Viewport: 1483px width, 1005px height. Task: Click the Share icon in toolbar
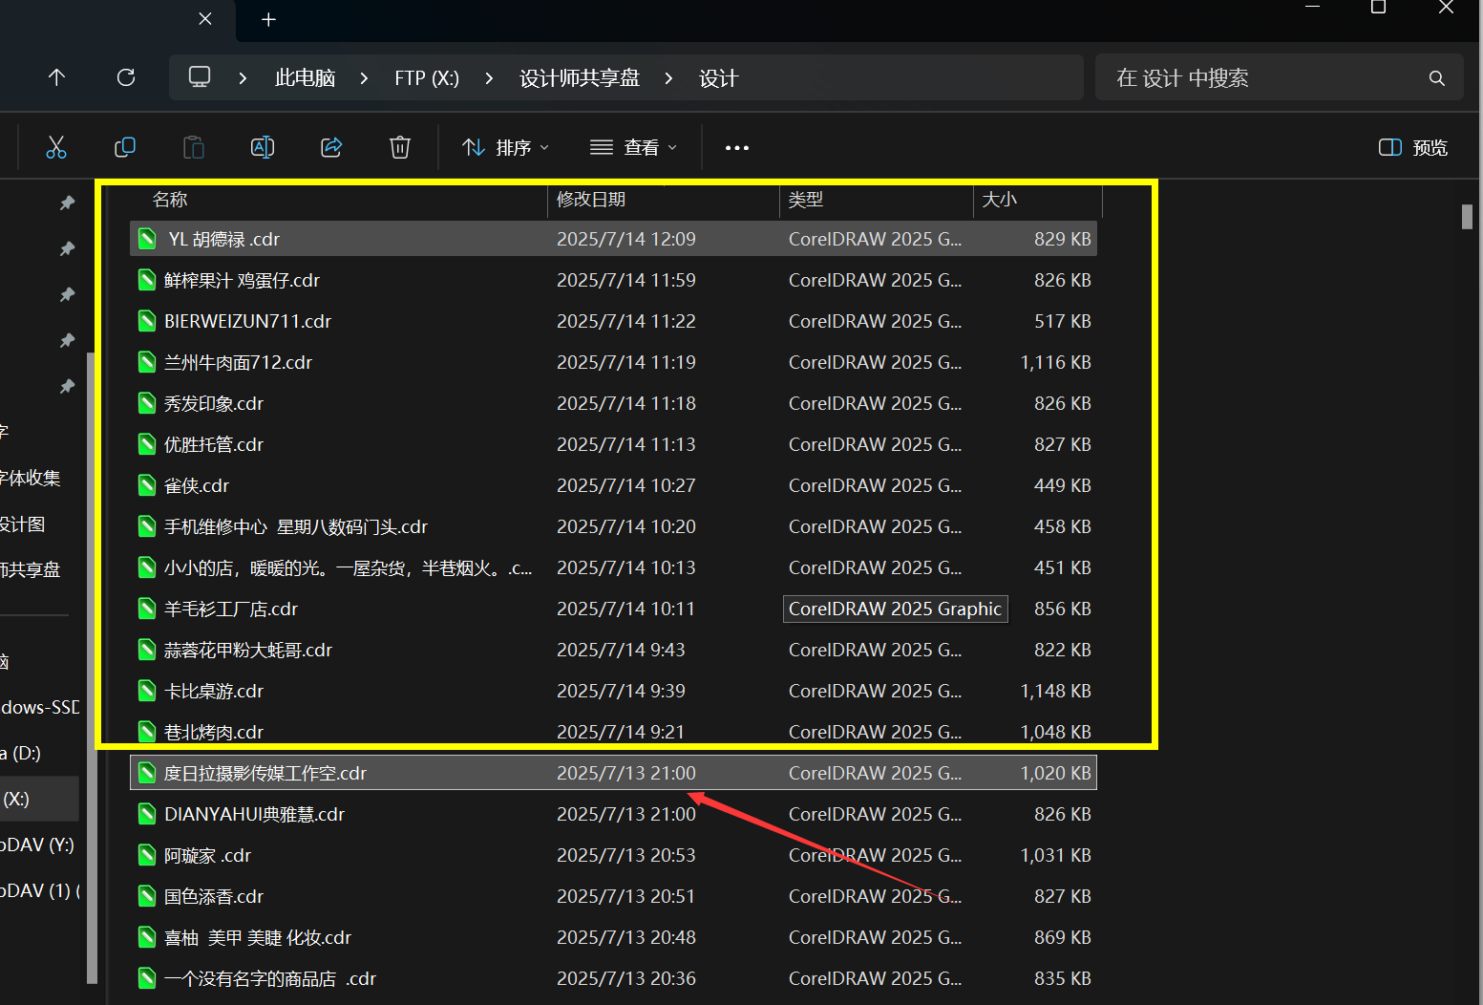coord(331,147)
